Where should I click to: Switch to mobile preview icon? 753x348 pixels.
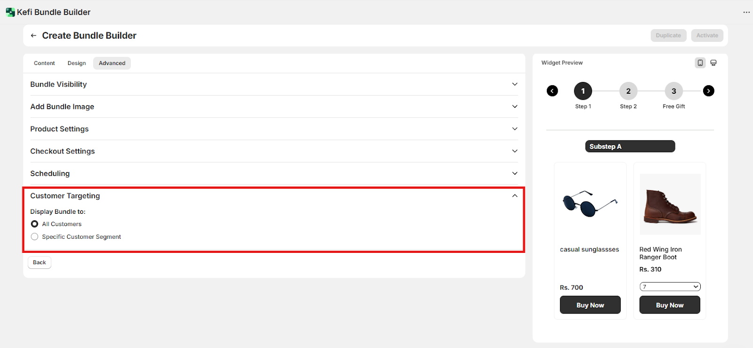coord(700,63)
